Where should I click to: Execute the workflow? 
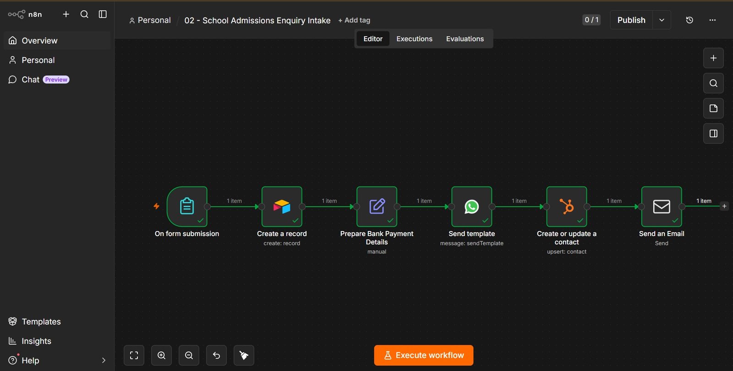pyautogui.click(x=424, y=355)
